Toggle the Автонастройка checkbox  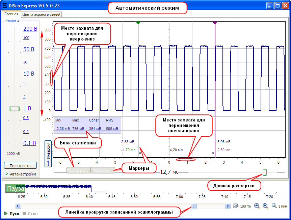tap(7, 174)
